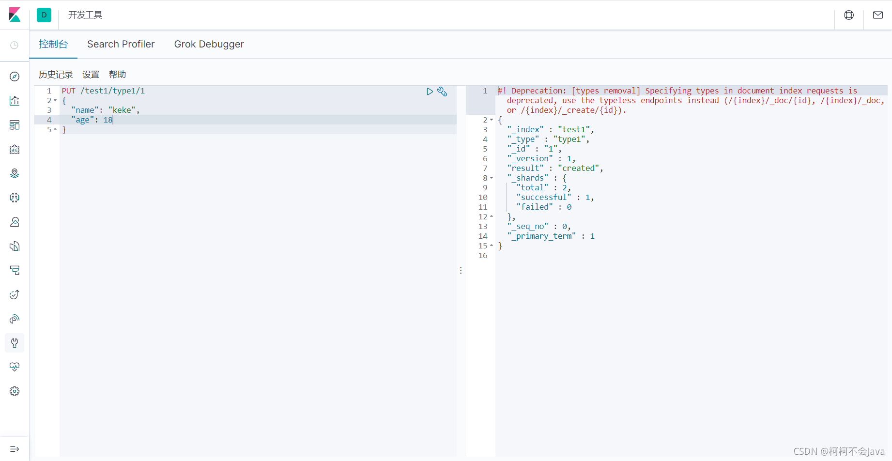This screenshot has width=892, height=461.
Task: Open Visualize chart icon in sidebar
Action: click(15, 101)
